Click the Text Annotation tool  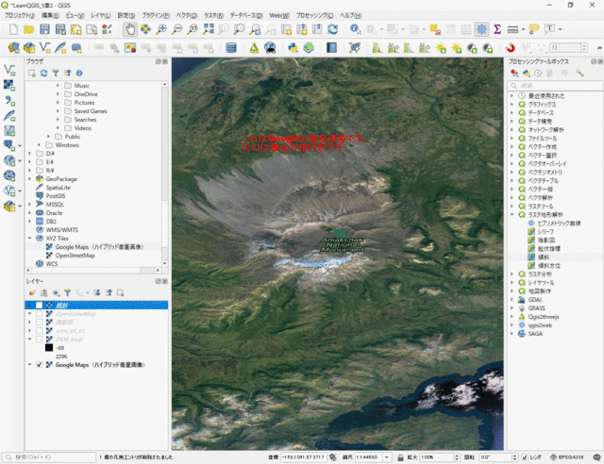pos(549,29)
